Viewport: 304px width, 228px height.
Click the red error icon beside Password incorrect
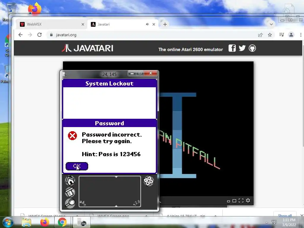tap(72, 135)
